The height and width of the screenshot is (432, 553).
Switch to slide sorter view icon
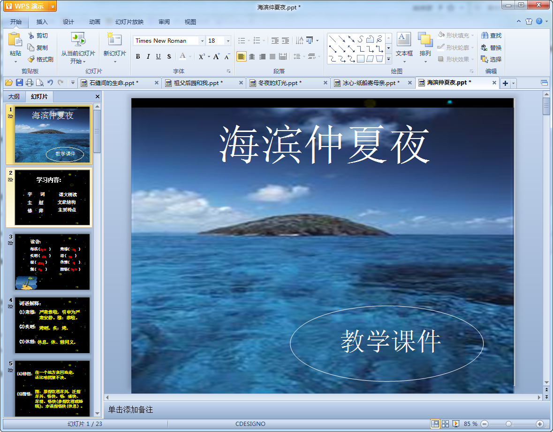coord(446,424)
